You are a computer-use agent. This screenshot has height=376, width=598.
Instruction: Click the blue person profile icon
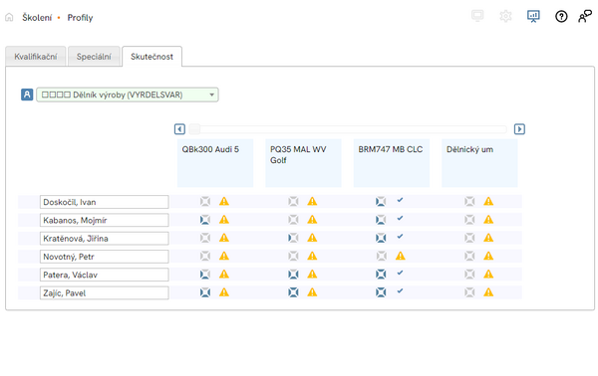(x=27, y=94)
